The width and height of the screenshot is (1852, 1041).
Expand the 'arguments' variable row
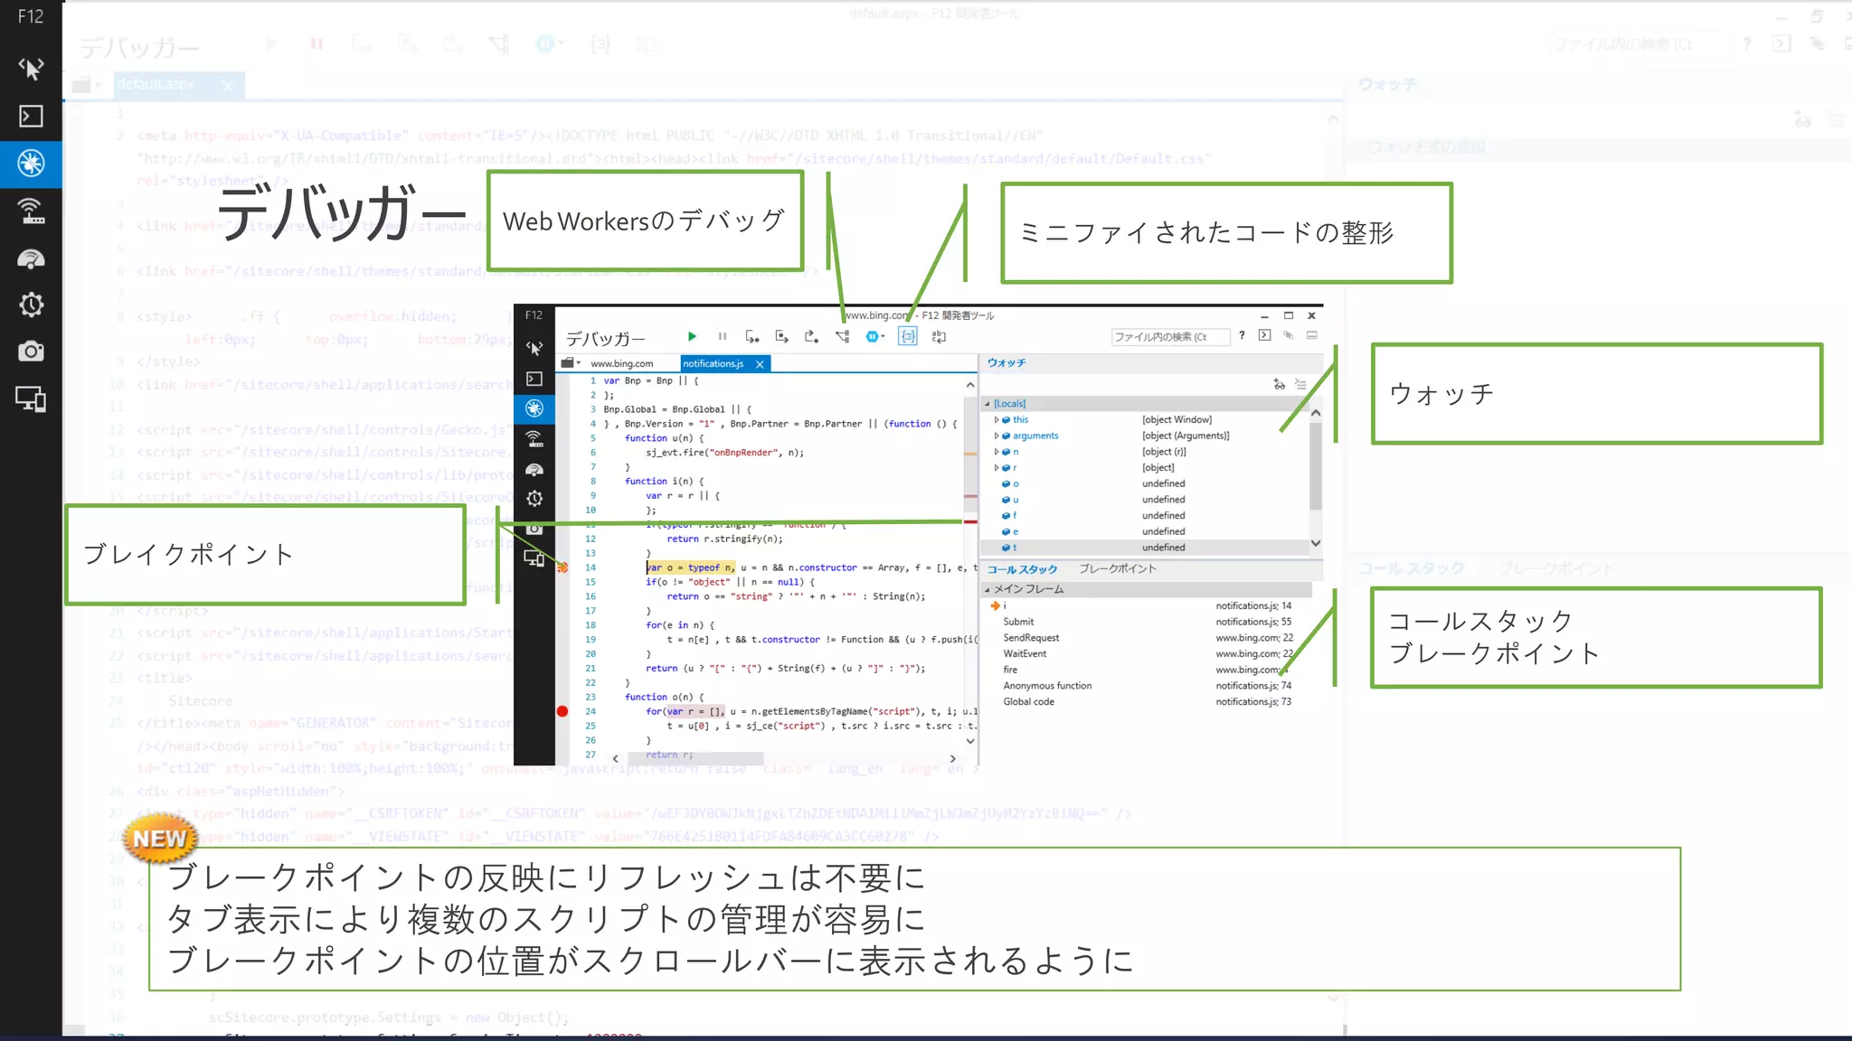point(997,436)
